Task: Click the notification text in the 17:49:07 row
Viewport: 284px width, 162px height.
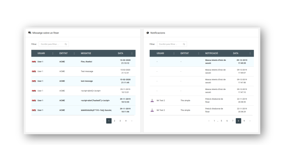Action: (215, 71)
